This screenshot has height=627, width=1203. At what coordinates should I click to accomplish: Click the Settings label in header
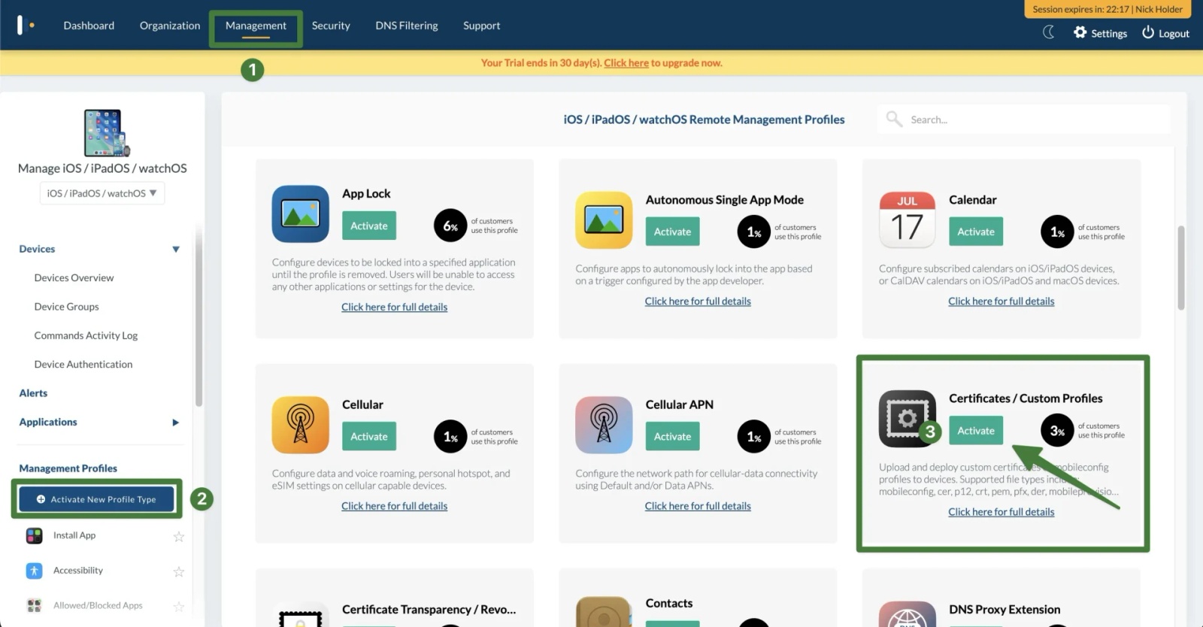coord(1109,33)
